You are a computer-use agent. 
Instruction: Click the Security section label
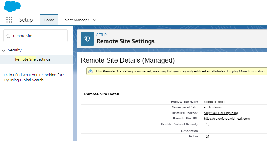tap(15, 50)
